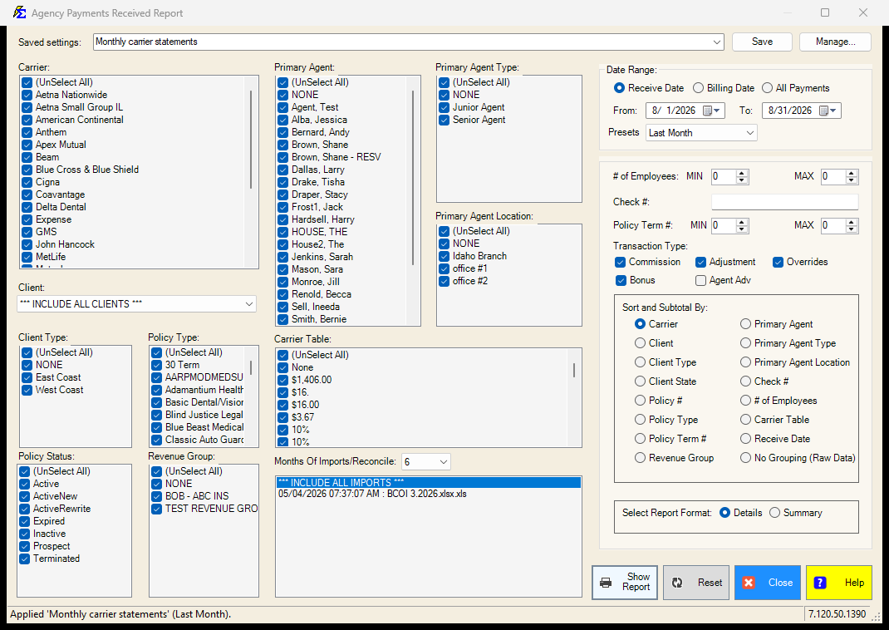
Task: Uncheck ActiveRewrite policy status
Action: point(24,509)
